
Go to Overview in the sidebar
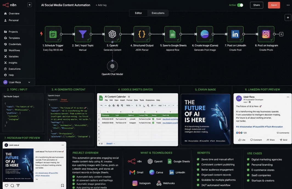(14, 14)
